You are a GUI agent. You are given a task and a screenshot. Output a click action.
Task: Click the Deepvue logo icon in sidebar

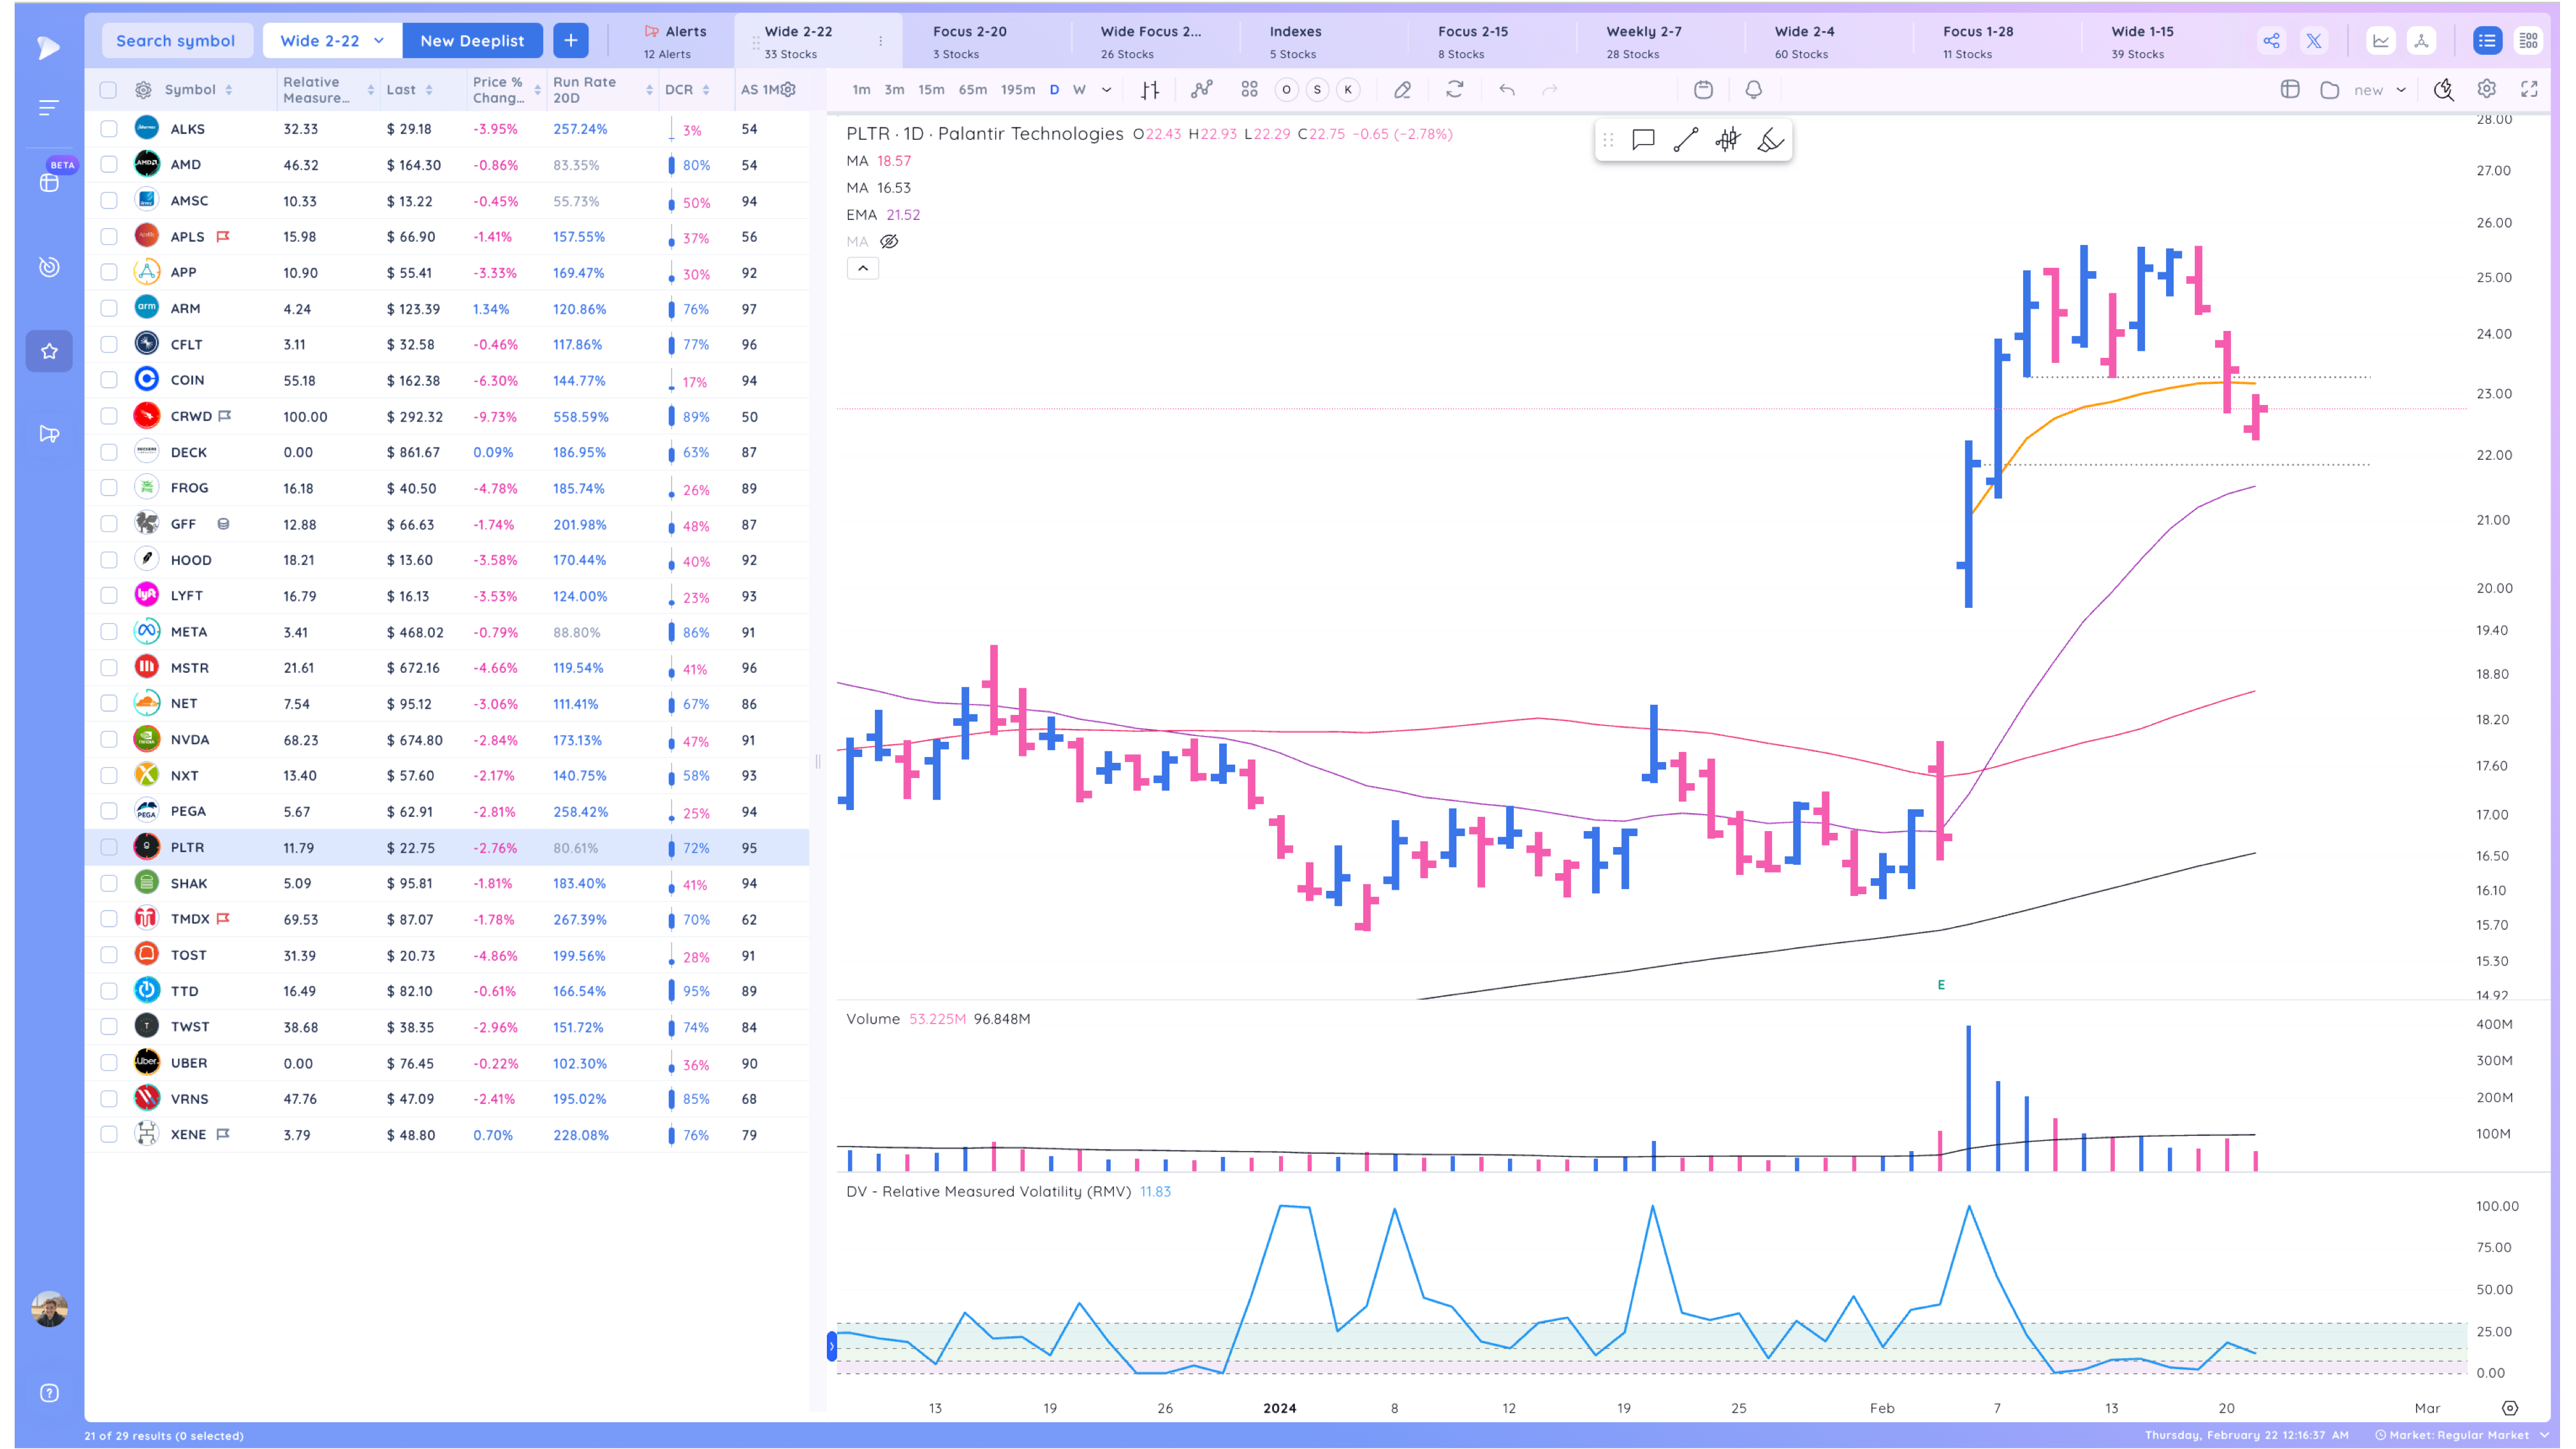point(48,47)
